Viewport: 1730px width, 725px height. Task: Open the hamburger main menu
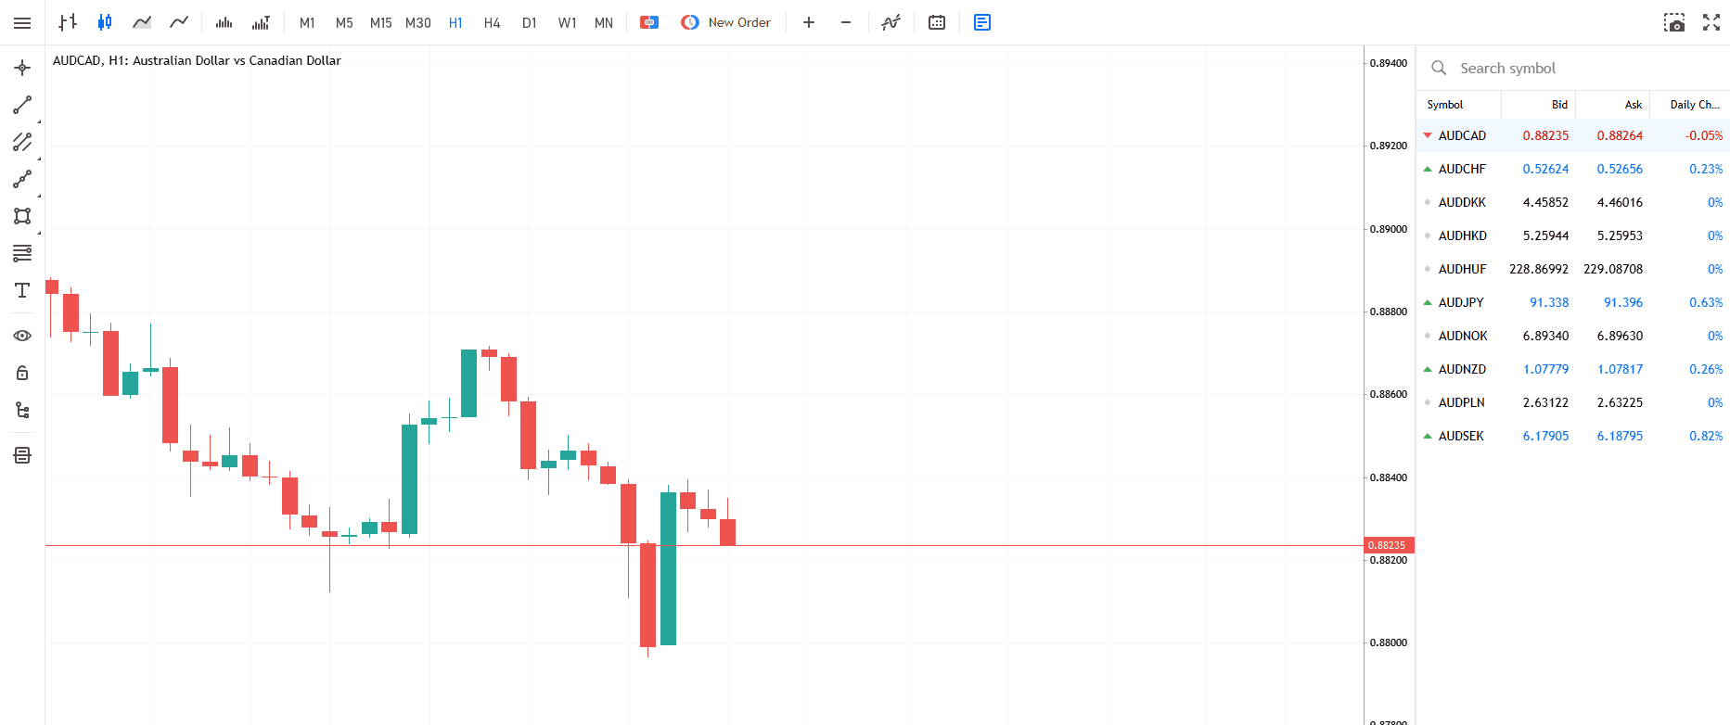(22, 22)
